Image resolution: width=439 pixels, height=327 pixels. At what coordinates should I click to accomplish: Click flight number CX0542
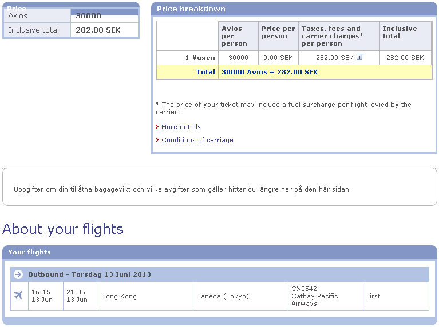click(x=304, y=289)
